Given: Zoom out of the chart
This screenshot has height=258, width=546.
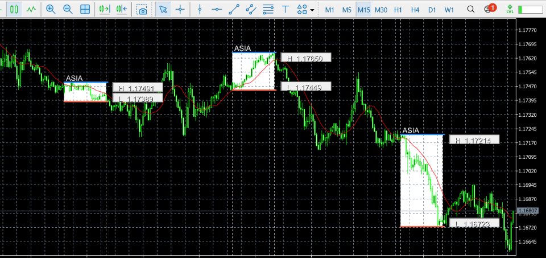Looking at the screenshot, I should click(68, 10).
